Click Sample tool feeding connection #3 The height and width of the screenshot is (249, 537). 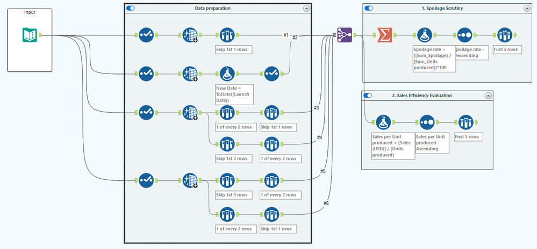(271, 112)
